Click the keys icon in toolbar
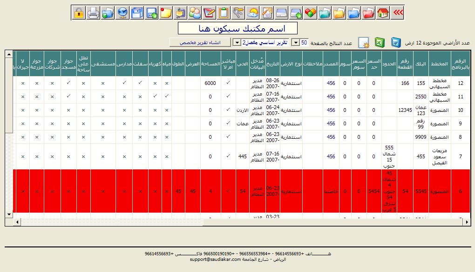Viewport: 475px width, 272px height. click(238, 13)
